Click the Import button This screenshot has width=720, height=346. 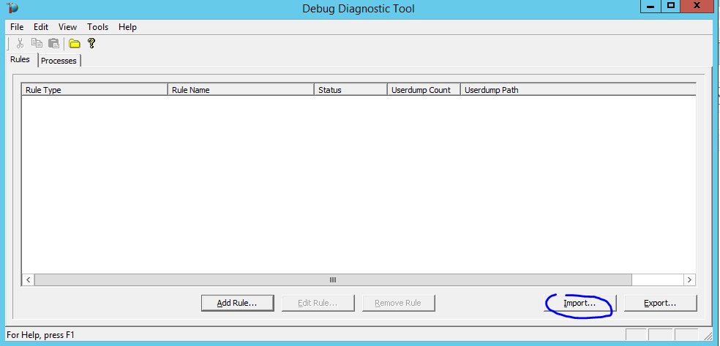[x=580, y=303]
